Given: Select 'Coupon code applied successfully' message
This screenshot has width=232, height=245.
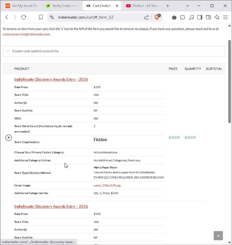Looking at the screenshot, I should pos(36,51).
